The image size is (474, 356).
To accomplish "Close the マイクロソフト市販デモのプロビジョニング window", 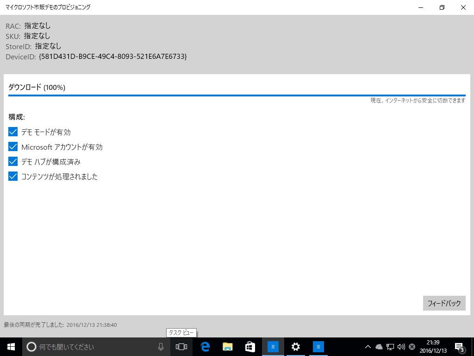I will [463, 7].
